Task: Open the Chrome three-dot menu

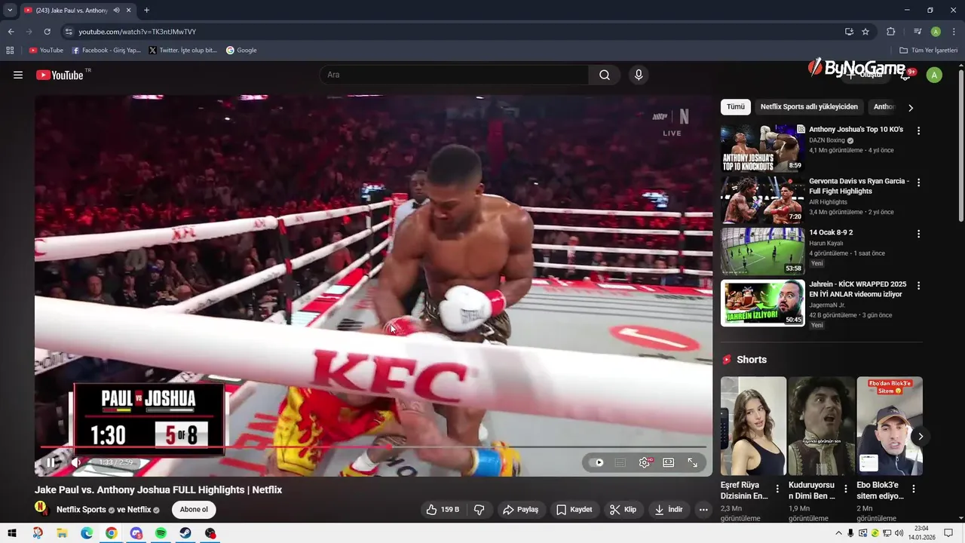Action: pyautogui.click(x=954, y=32)
